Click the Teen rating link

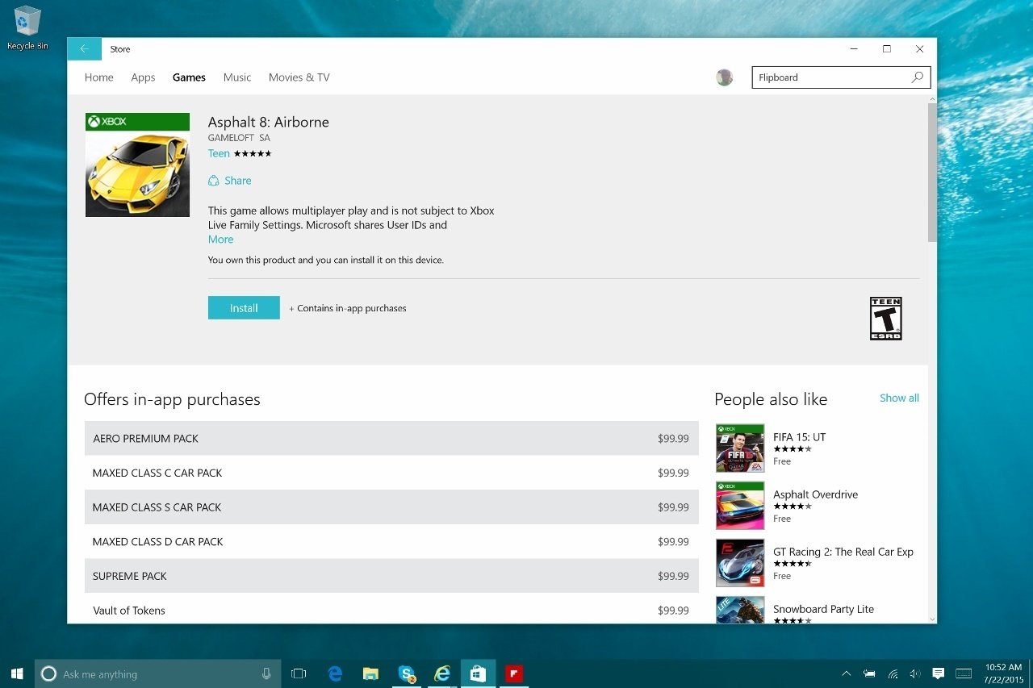[219, 153]
